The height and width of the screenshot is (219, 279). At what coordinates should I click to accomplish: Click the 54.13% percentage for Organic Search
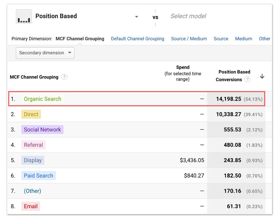(253, 99)
